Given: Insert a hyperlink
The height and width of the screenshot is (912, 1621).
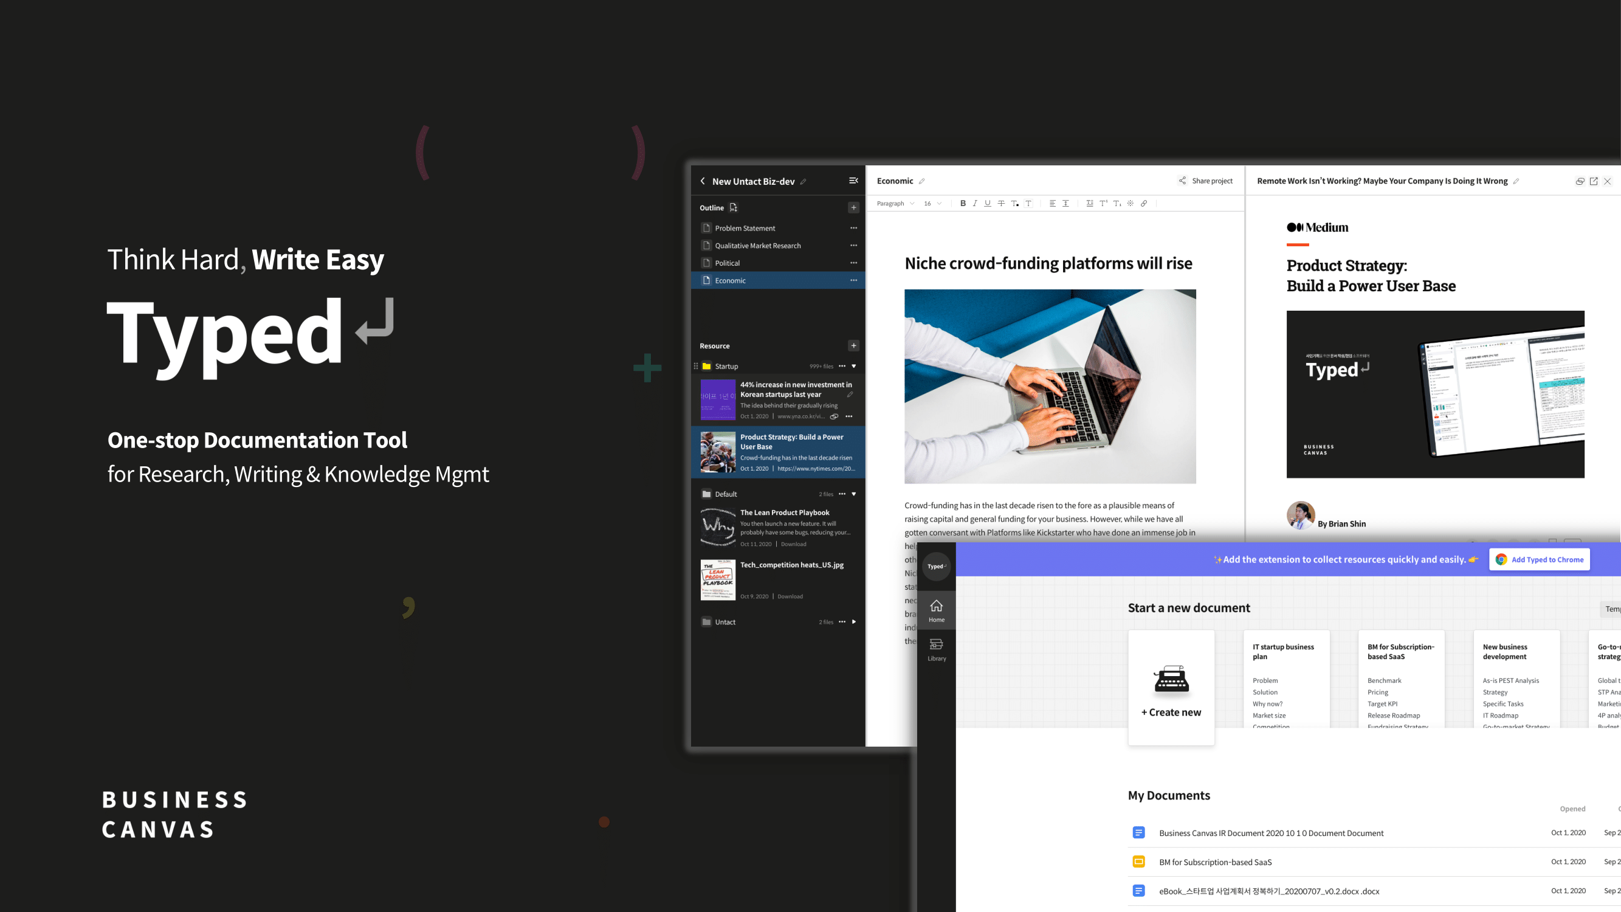Looking at the screenshot, I should pos(1144,203).
